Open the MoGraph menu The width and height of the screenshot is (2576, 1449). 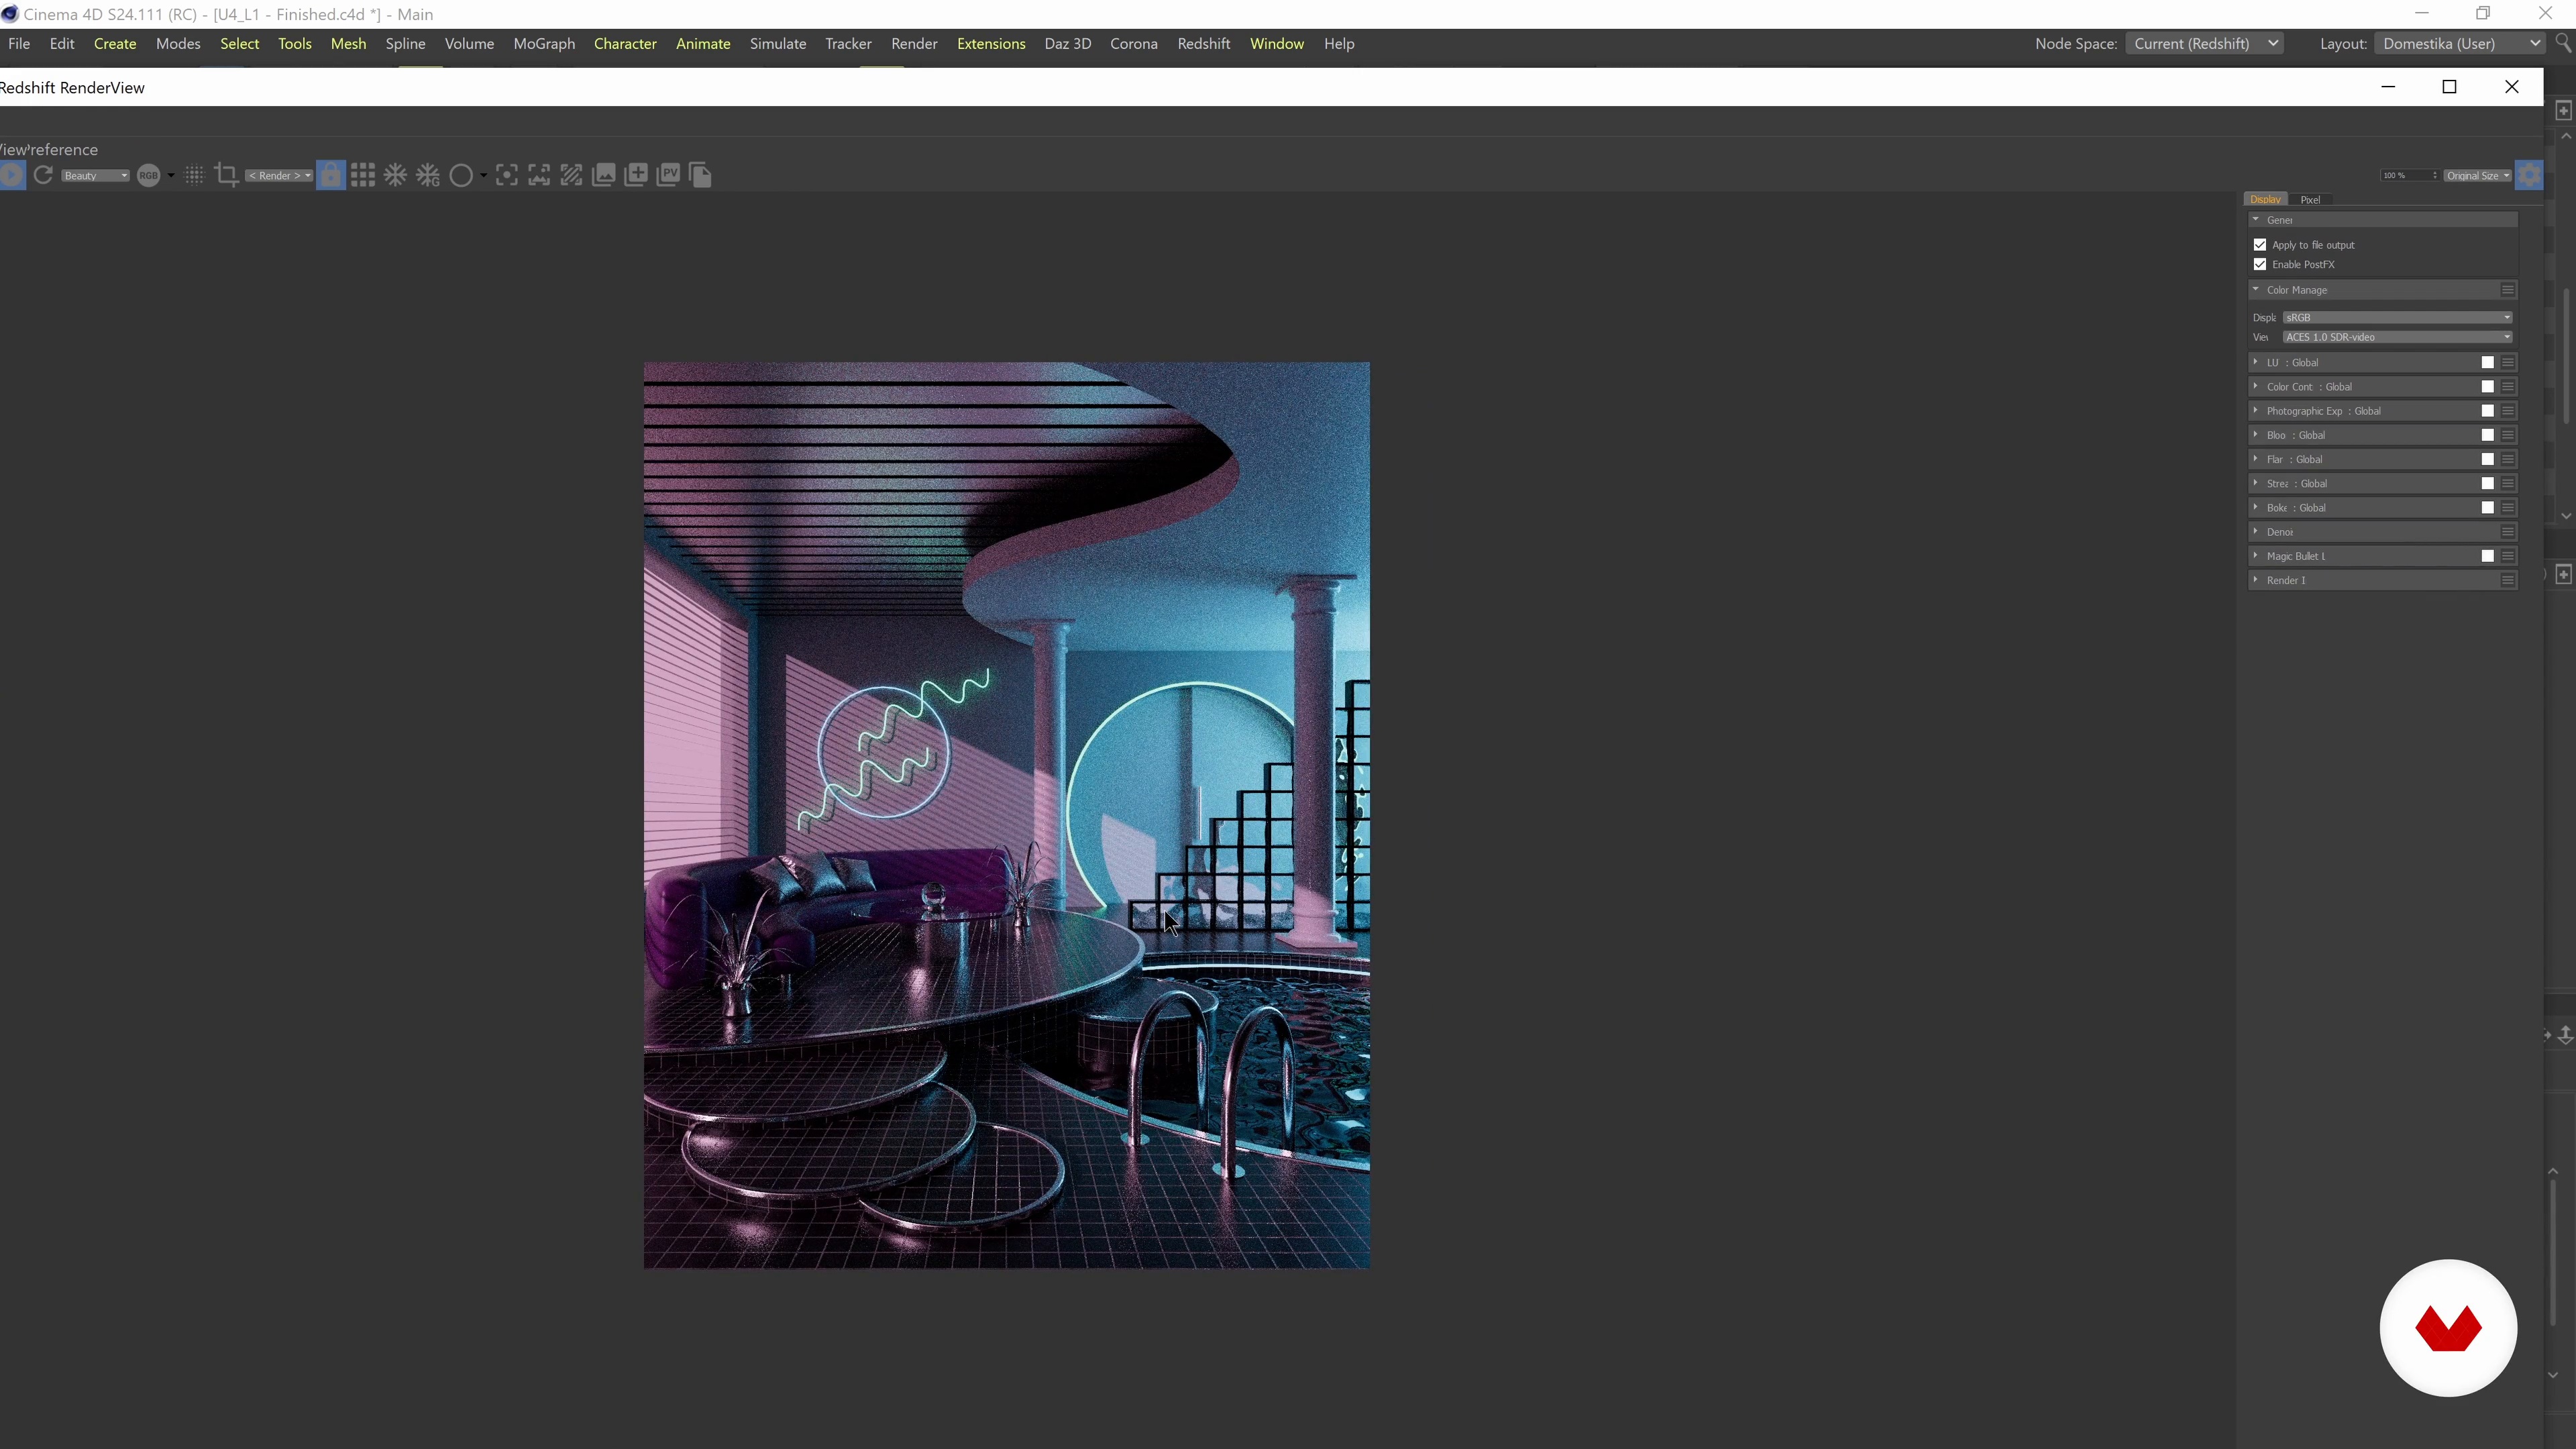point(544,44)
